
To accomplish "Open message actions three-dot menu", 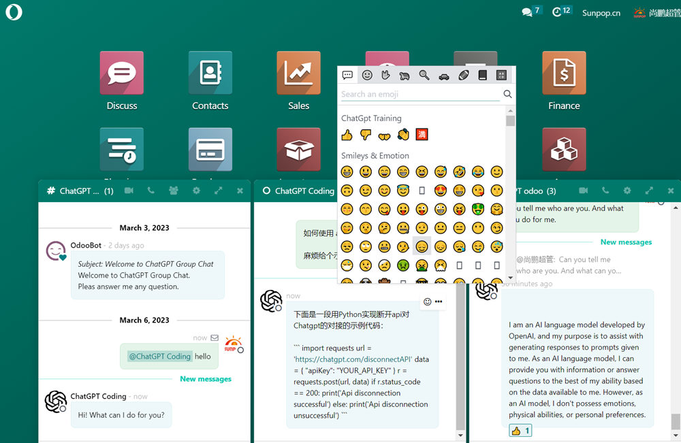I will coord(439,301).
